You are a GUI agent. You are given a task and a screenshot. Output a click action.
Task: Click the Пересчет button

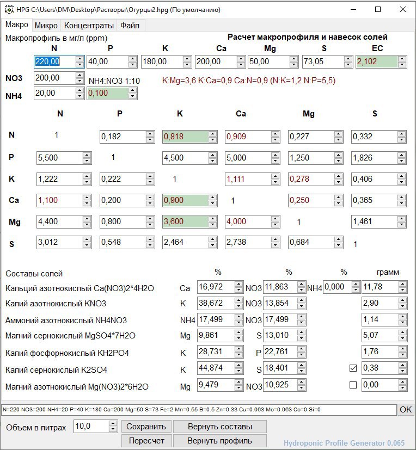146,441
